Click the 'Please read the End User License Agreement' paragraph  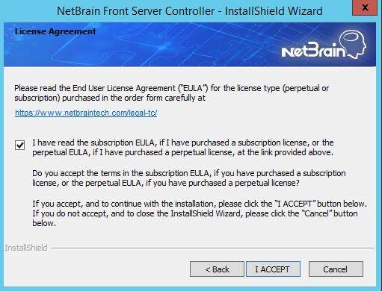[172, 93]
